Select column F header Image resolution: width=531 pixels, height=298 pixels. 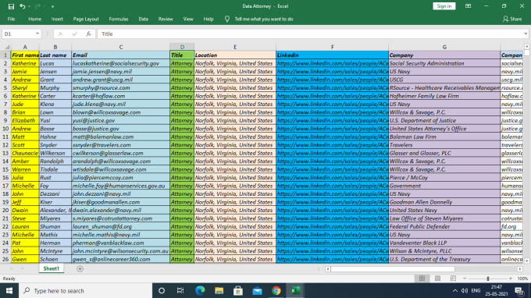[x=332, y=47]
